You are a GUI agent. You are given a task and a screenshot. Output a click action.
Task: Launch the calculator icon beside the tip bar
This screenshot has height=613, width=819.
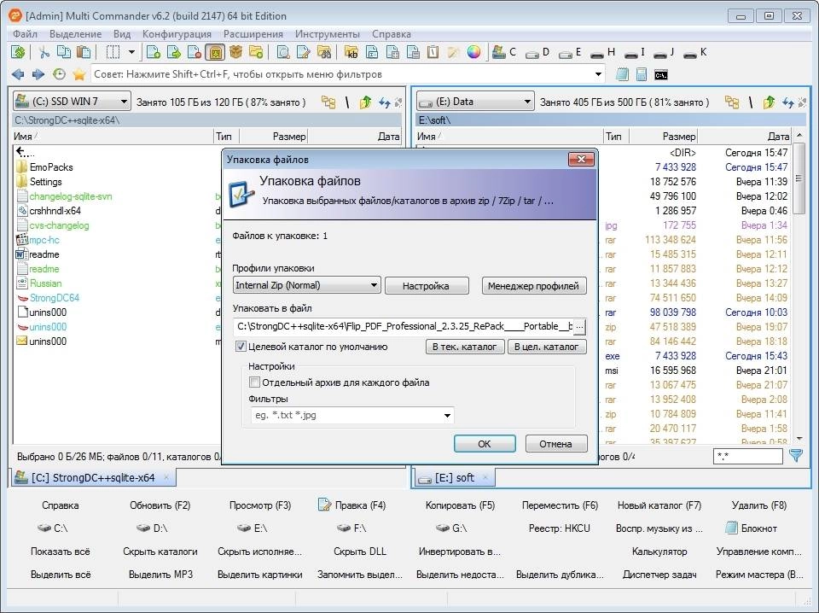coord(641,75)
